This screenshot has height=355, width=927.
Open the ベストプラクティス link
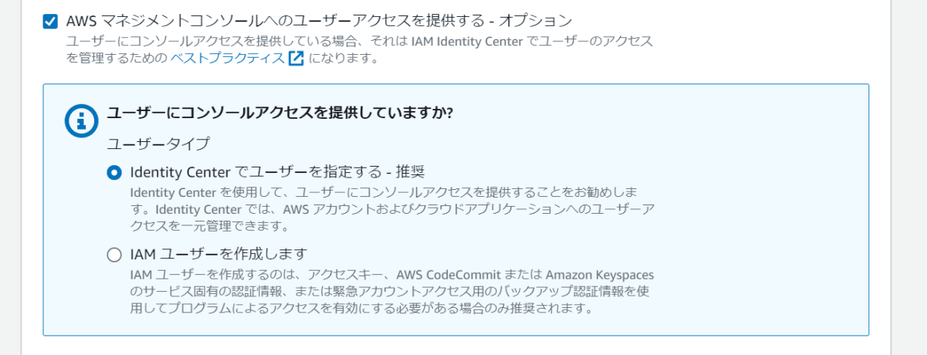pyautogui.click(x=227, y=58)
